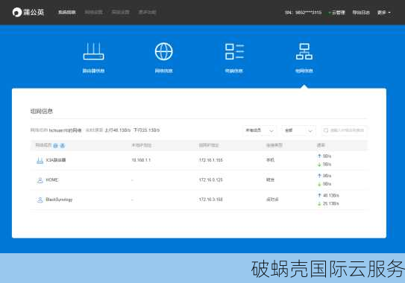Click the 蒲公英 logo in the header
Screen dimensions: 405x283
(x=28, y=12)
